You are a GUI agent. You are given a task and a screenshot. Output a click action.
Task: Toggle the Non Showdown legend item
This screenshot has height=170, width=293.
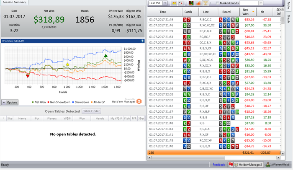point(59,102)
